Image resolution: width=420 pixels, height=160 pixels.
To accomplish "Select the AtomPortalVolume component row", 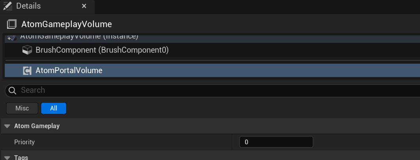I will pyautogui.click(x=212, y=70).
